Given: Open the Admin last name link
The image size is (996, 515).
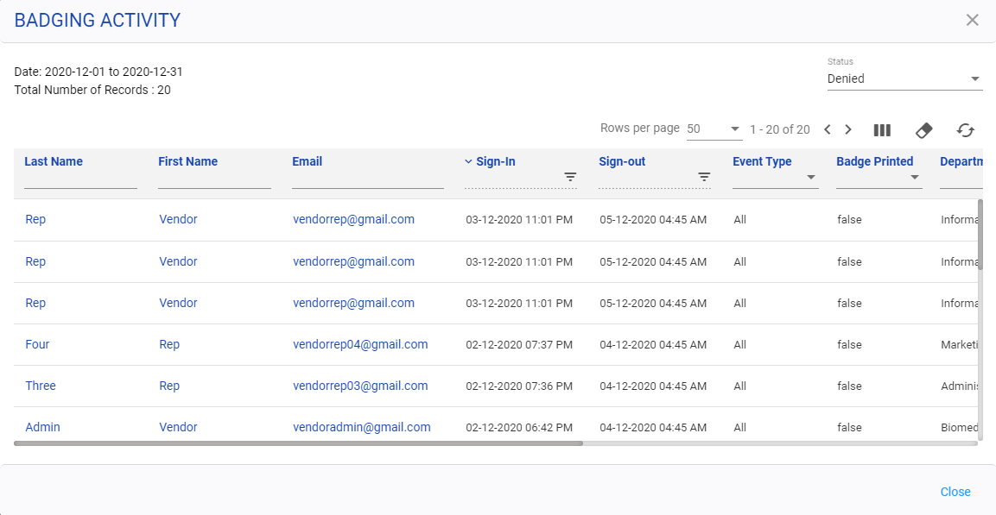Looking at the screenshot, I should pos(43,427).
